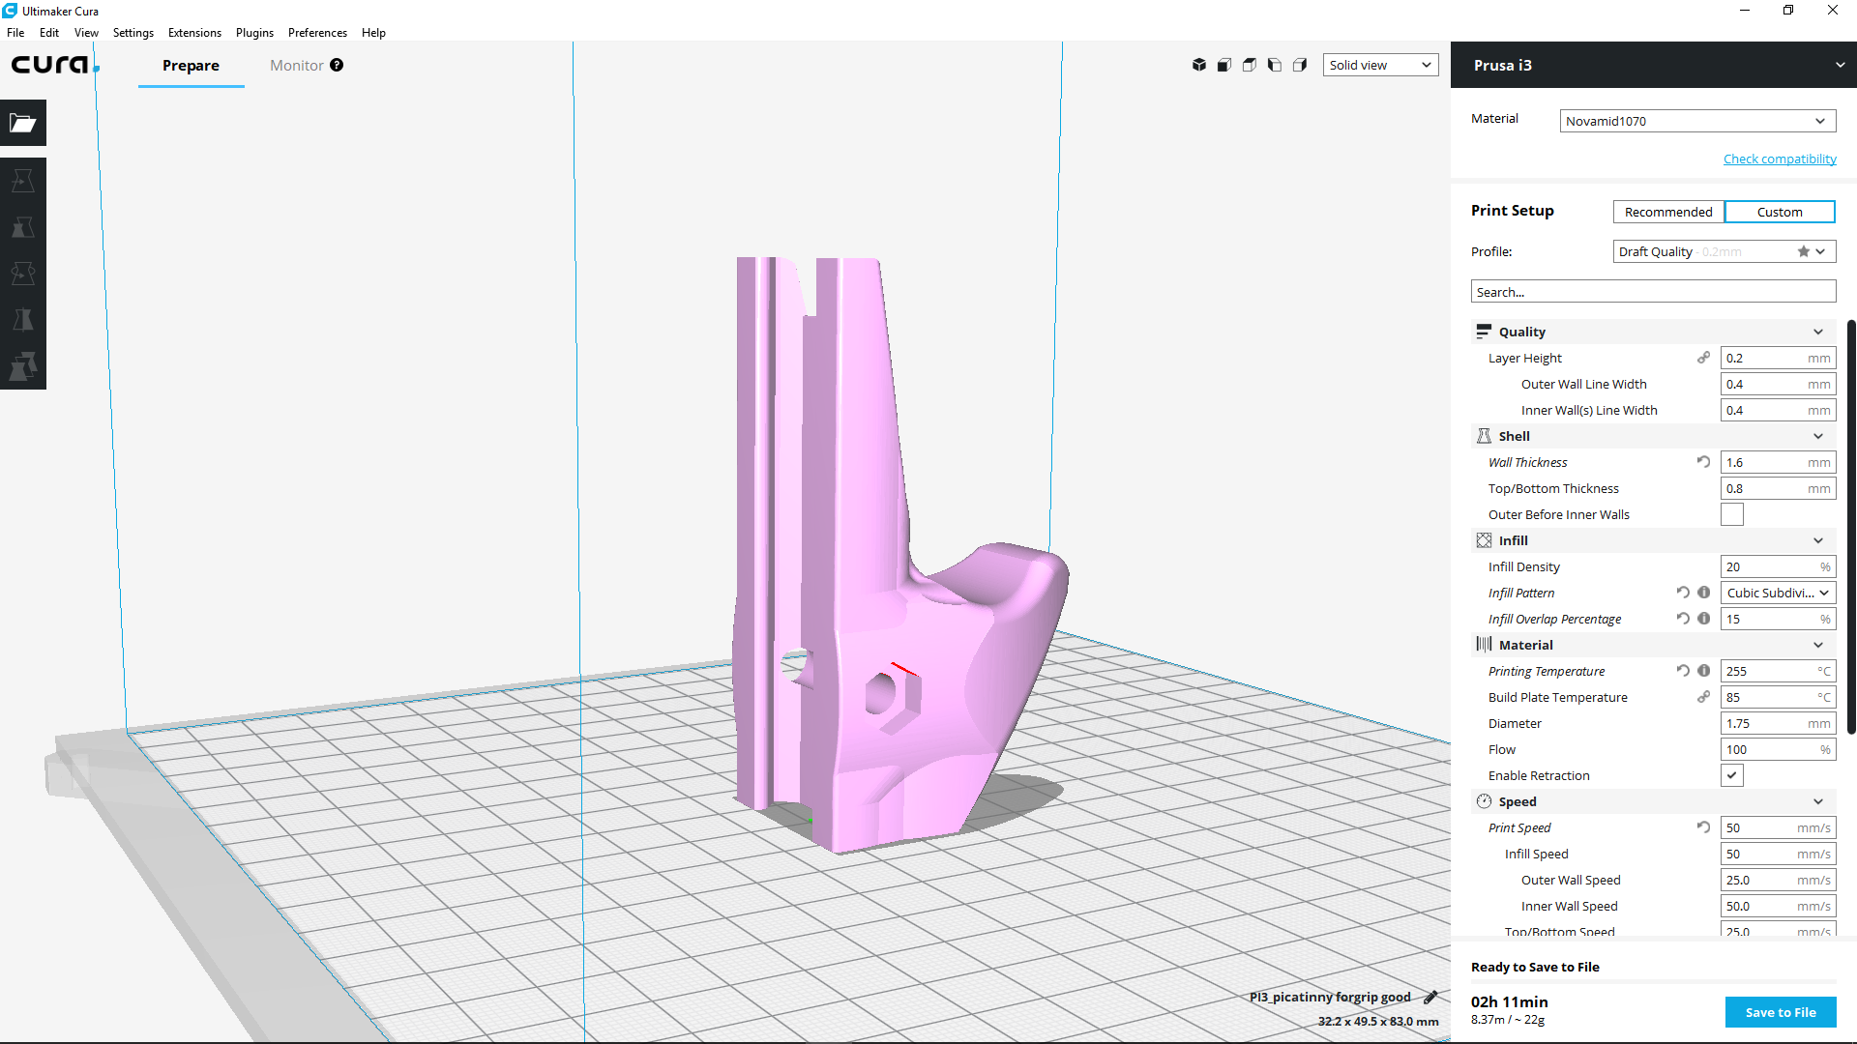This screenshot has height=1044, width=1857.
Task: Collapse the Infill settings section
Action: [x=1653, y=540]
